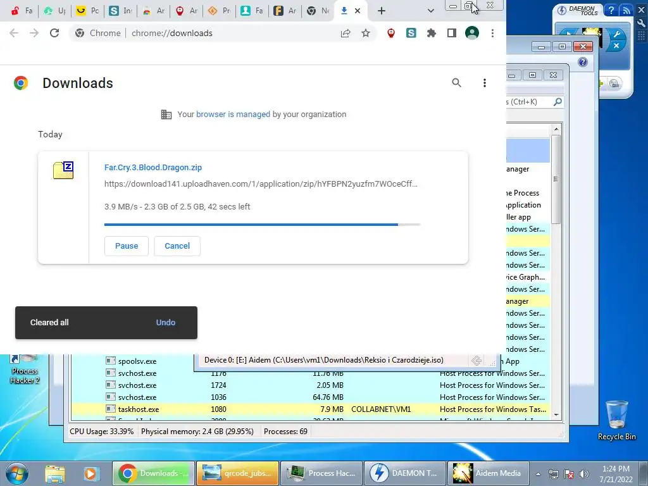Click the Device 0 Aidem image path
The height and width of the screenshot is (486, 648).
click(x=324, y=360)
